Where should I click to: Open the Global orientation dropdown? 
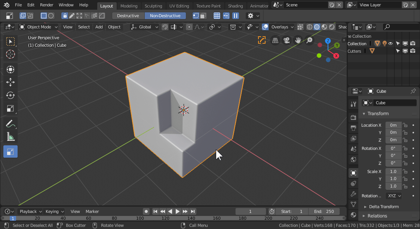pyautogui.click(x=145, y=27)
